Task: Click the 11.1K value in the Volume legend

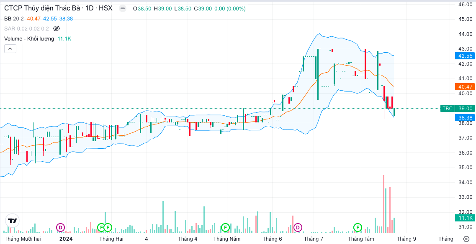Action: click(x=64, y=39)
